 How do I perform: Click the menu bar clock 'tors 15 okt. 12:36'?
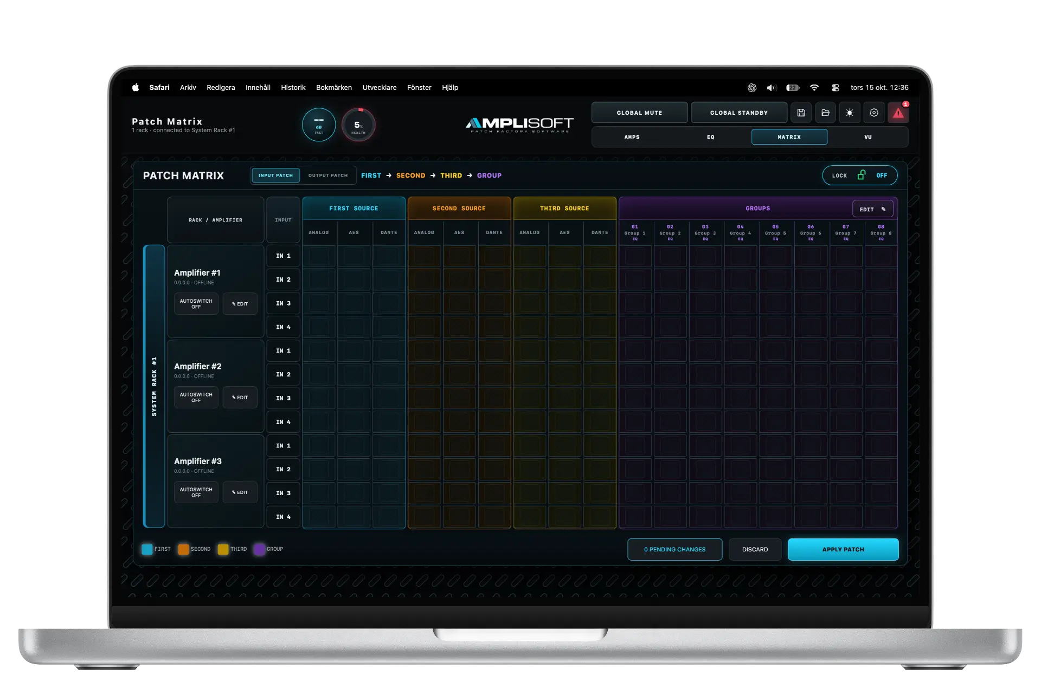pos(879,88)
